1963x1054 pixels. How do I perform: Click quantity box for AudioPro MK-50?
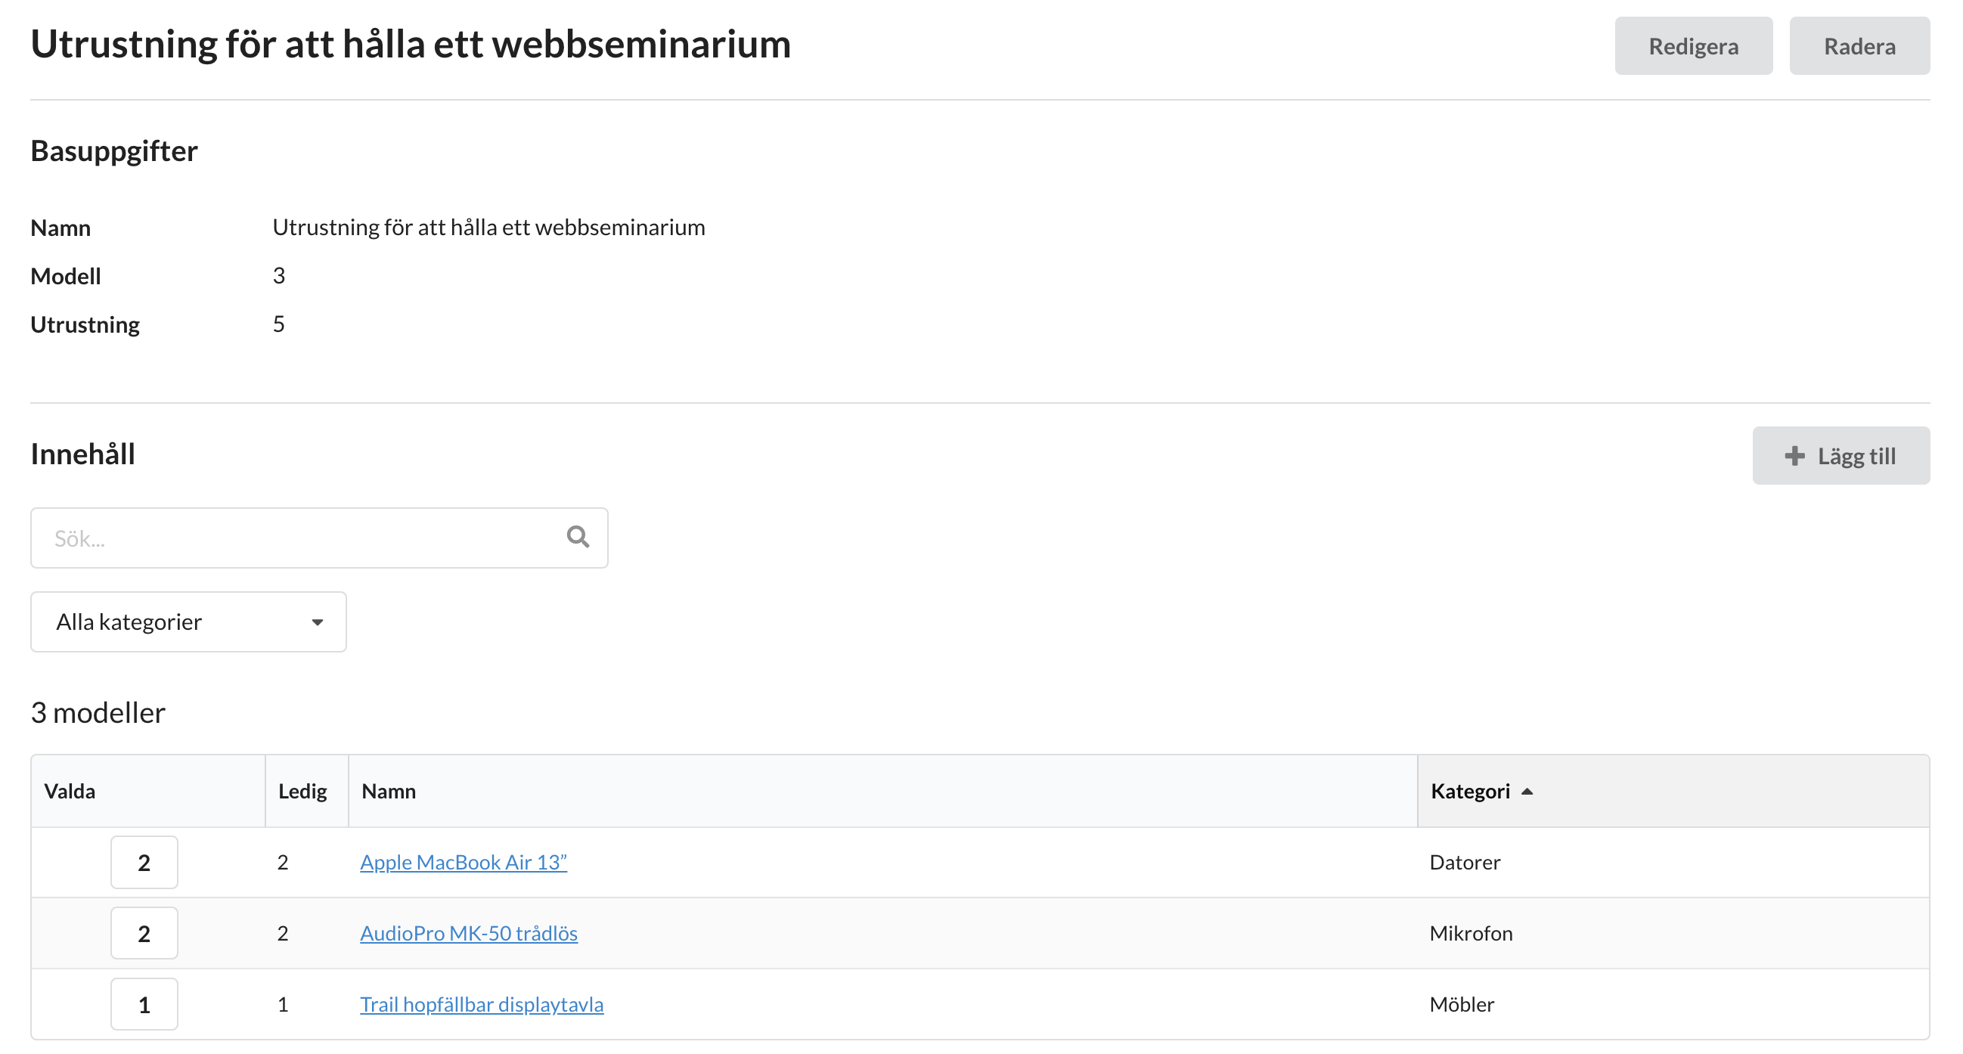[x=144, y=933]
